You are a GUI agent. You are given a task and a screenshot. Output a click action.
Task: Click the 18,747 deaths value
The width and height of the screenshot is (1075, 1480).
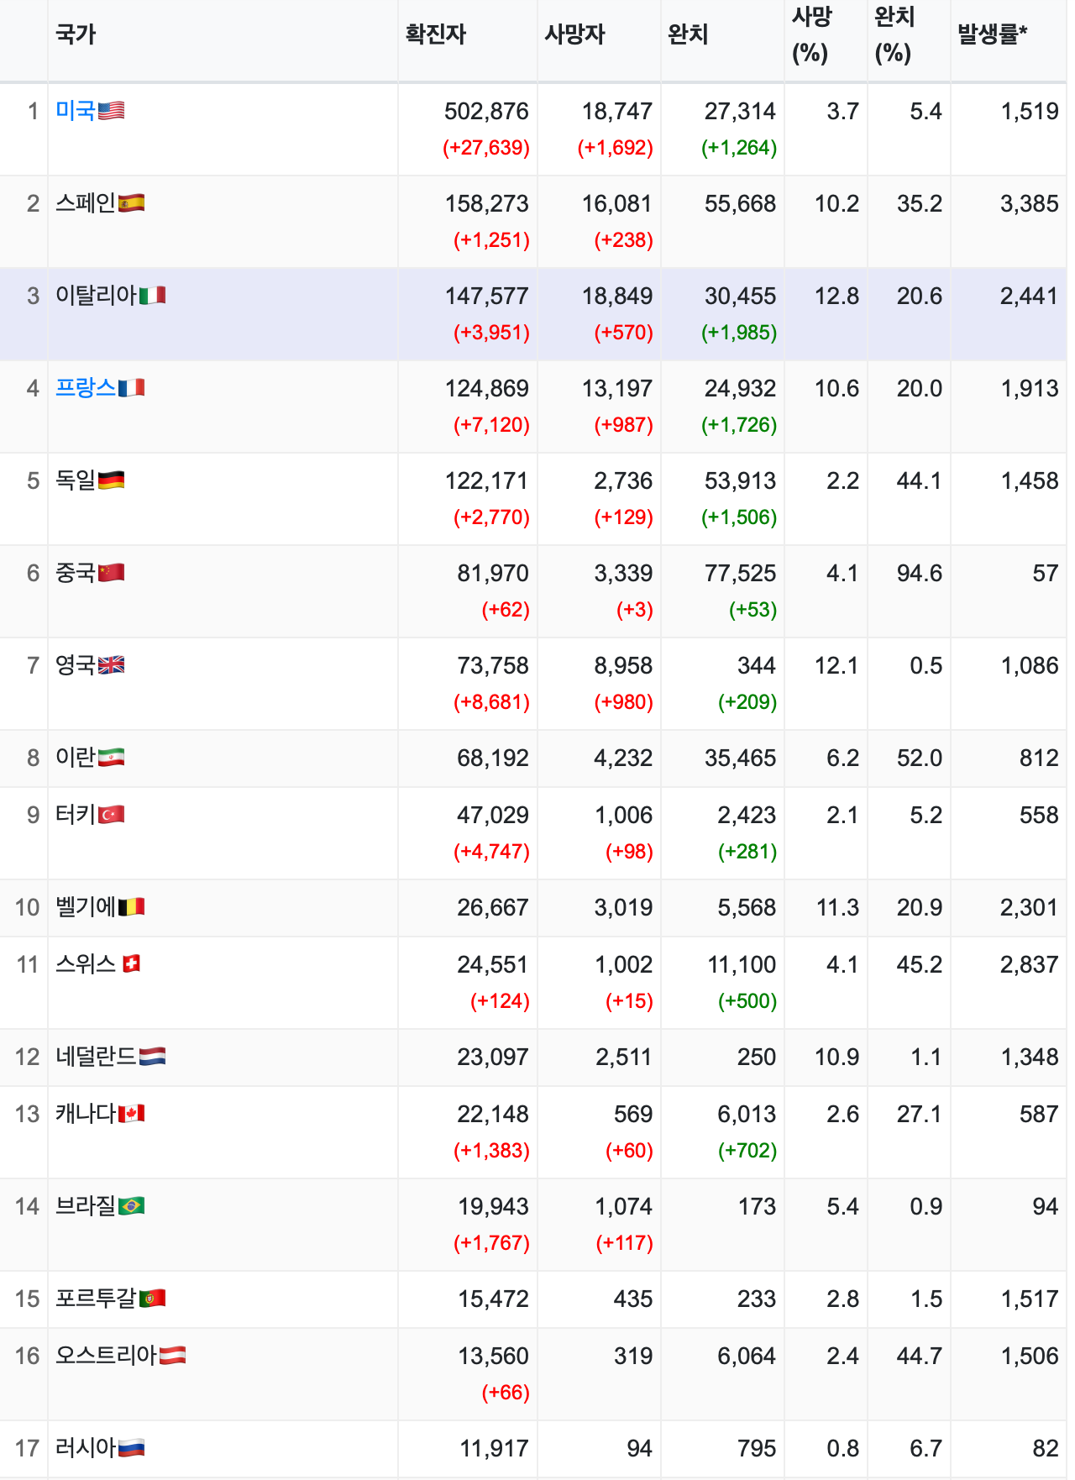[617, 112]
